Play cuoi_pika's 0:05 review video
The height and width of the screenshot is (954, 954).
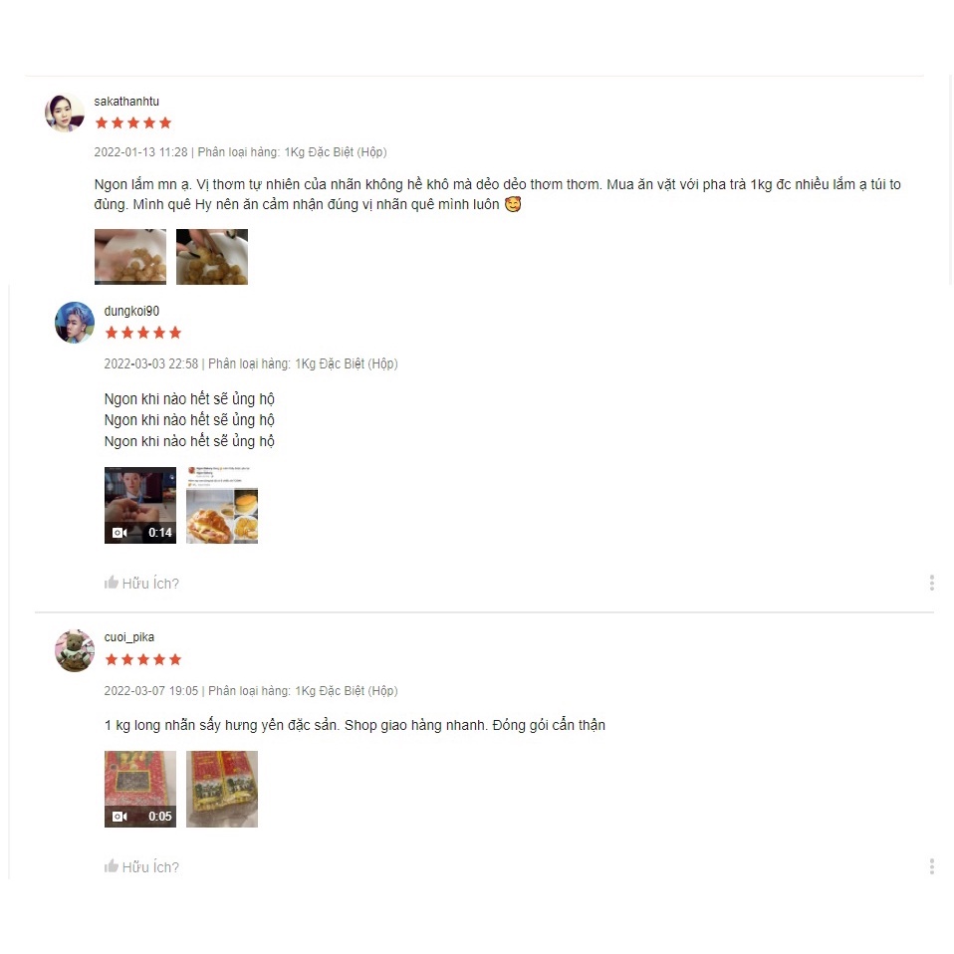[x=140, y=789]
